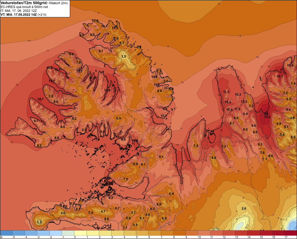Click the 10.3 temperature value
This screenshot has height=239, width=297.
pyautogui.click(x=238, y=94)
